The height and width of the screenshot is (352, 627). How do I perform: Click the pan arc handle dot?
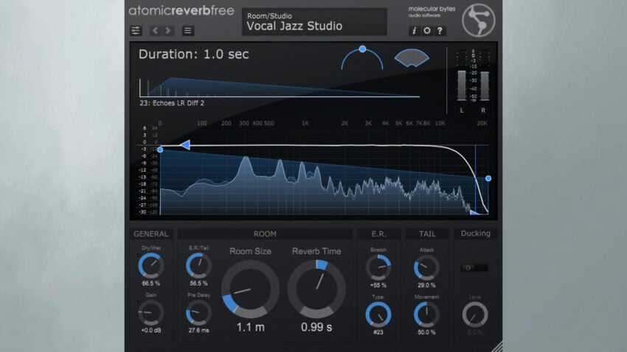point(362,49)
